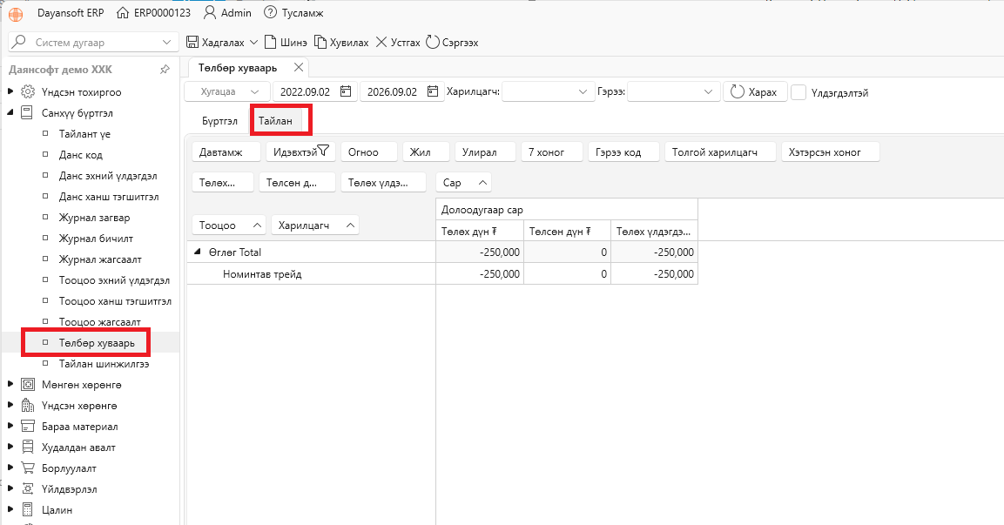Close the Төлбөр хуваарь tab
This screenshot has width=1004, height=525.
(x=299, y=67)
